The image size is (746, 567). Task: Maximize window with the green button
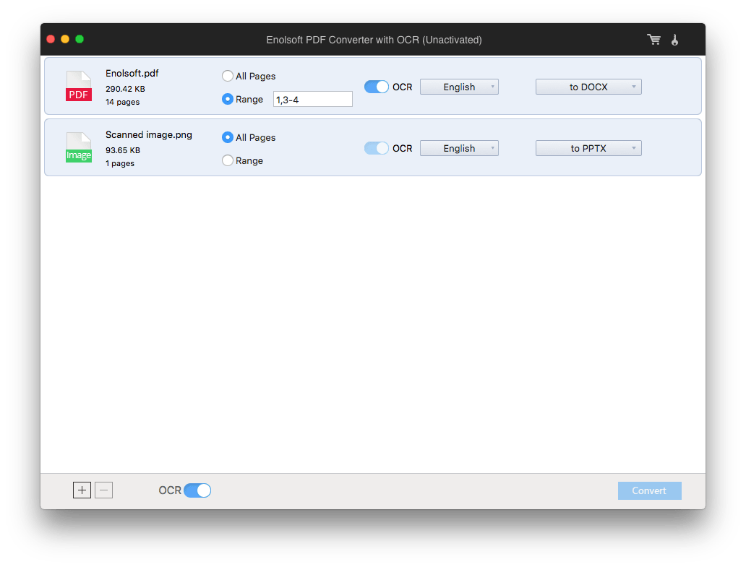(80, 39)
